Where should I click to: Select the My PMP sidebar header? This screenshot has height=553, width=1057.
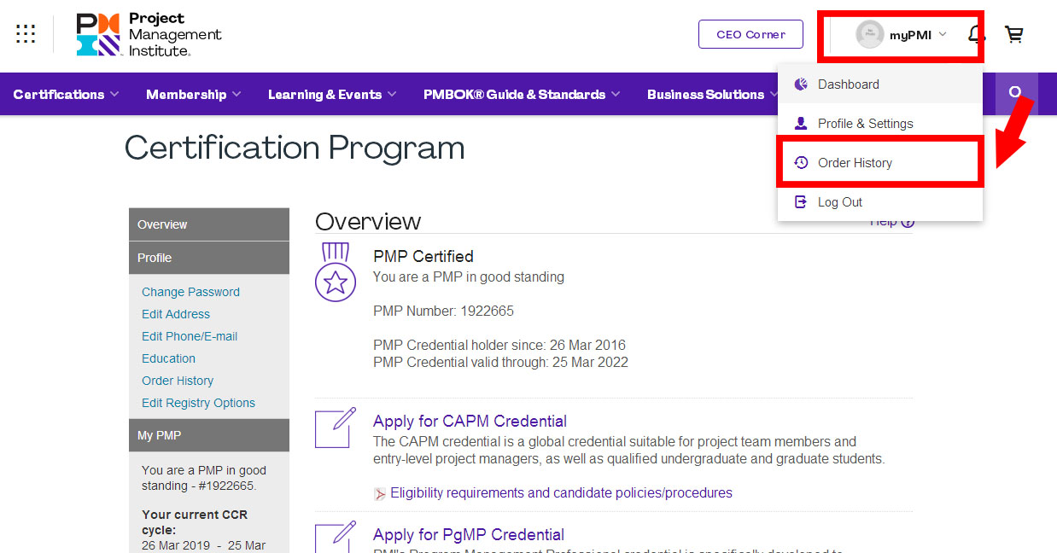[209, 435]
